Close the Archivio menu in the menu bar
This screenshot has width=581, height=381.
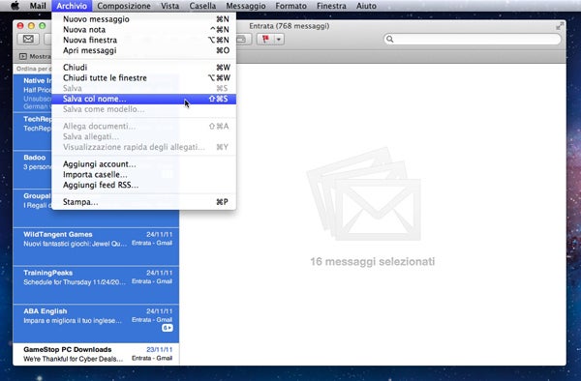(x=72, y=6)
